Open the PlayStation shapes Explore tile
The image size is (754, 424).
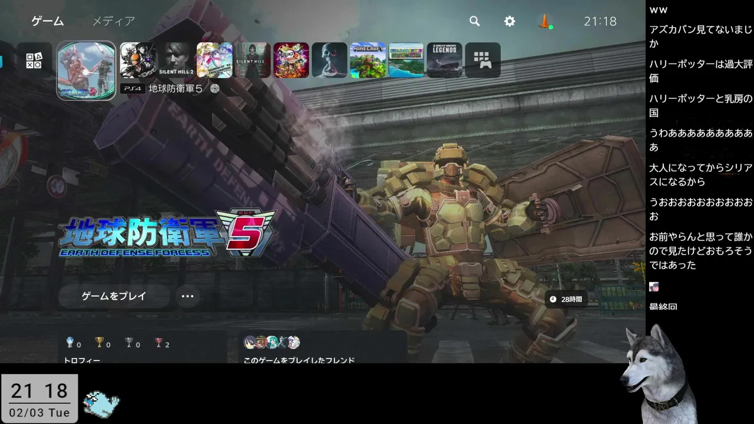(x=34, y=60)
